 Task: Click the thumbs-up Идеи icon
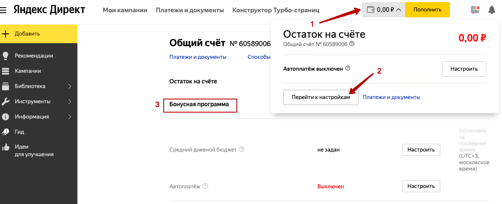5,147
